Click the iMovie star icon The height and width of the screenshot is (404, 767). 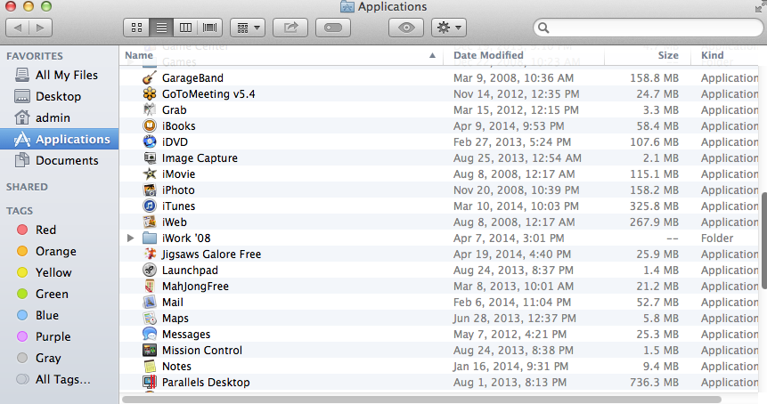click(x=149, y=174)
